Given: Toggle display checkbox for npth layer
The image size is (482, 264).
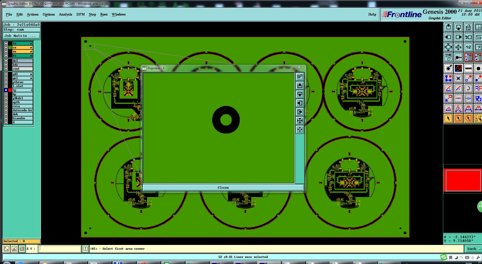Looking at the screenshot, I should 6,102.
